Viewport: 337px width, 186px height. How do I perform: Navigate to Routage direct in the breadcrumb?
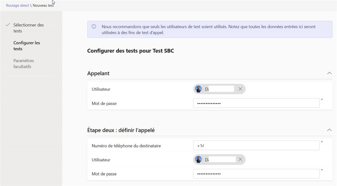coord(17,6)
